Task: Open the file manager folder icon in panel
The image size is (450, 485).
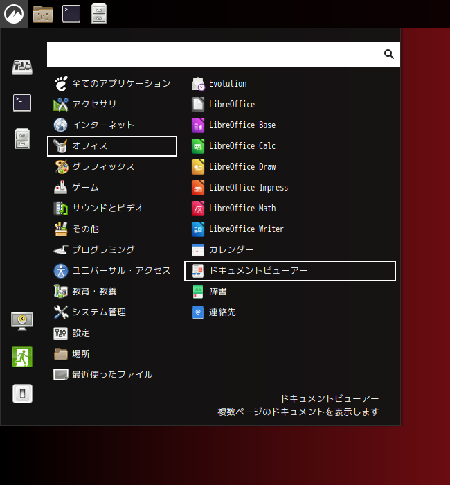Action: pyautogui.click(x=43, y=14)
